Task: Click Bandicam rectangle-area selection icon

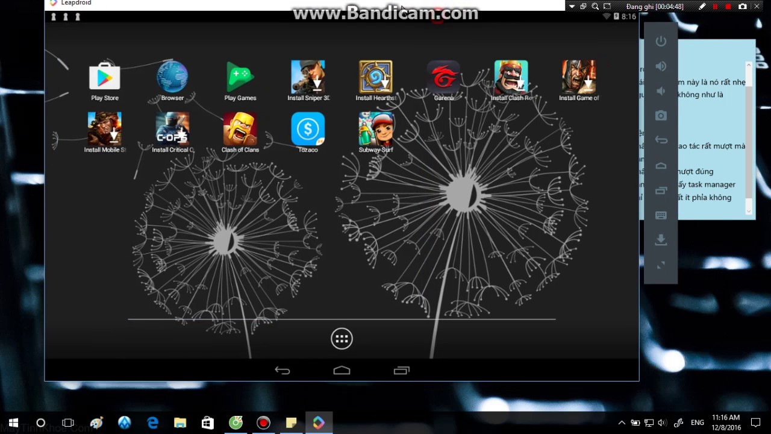Action: 607,7
